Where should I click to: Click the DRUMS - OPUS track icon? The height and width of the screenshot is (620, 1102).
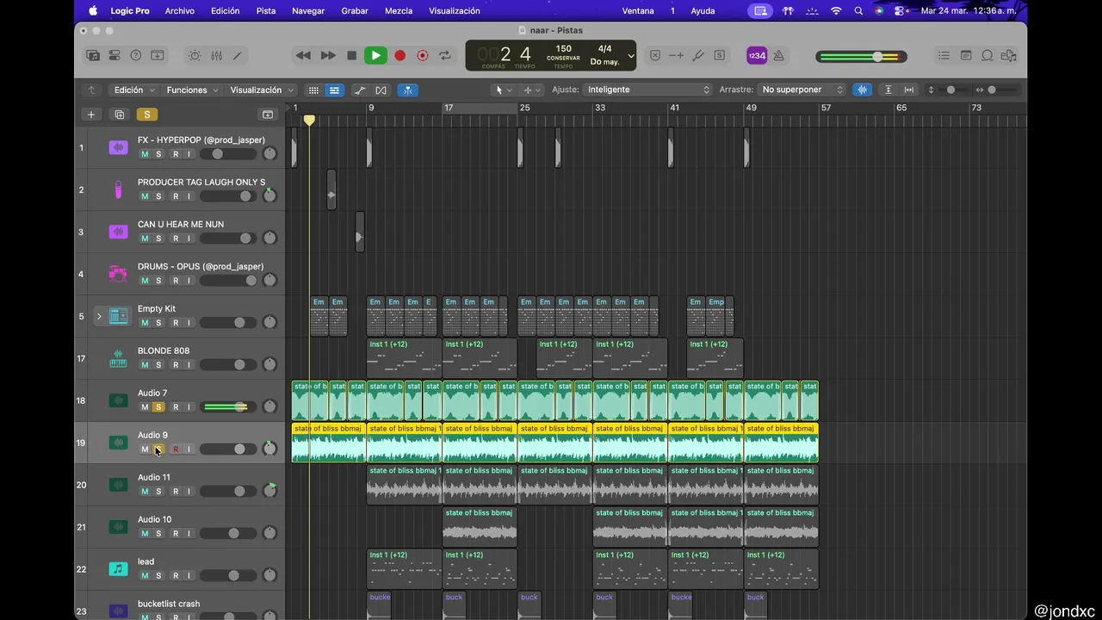click(118, 274)
